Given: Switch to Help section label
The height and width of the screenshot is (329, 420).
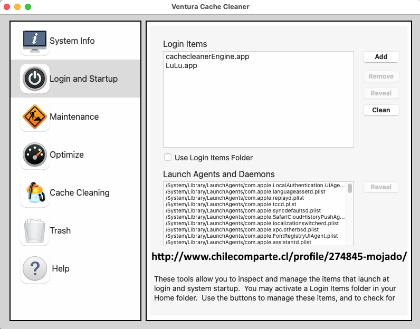Looking at the screenshot, I should (x=61, y=268).
